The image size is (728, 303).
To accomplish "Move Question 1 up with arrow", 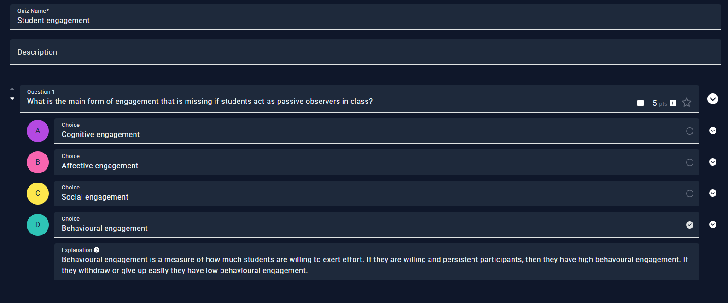I will 12,89.
